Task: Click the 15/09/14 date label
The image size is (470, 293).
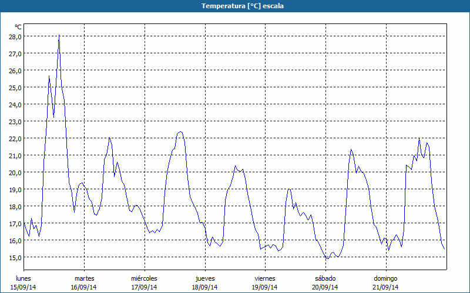Action: tap(24, 287)
